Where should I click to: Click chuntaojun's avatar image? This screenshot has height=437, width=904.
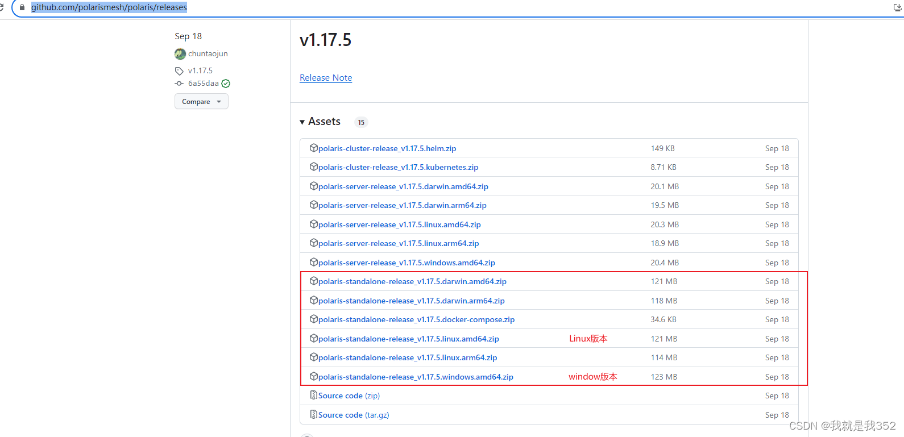point(180,54)
